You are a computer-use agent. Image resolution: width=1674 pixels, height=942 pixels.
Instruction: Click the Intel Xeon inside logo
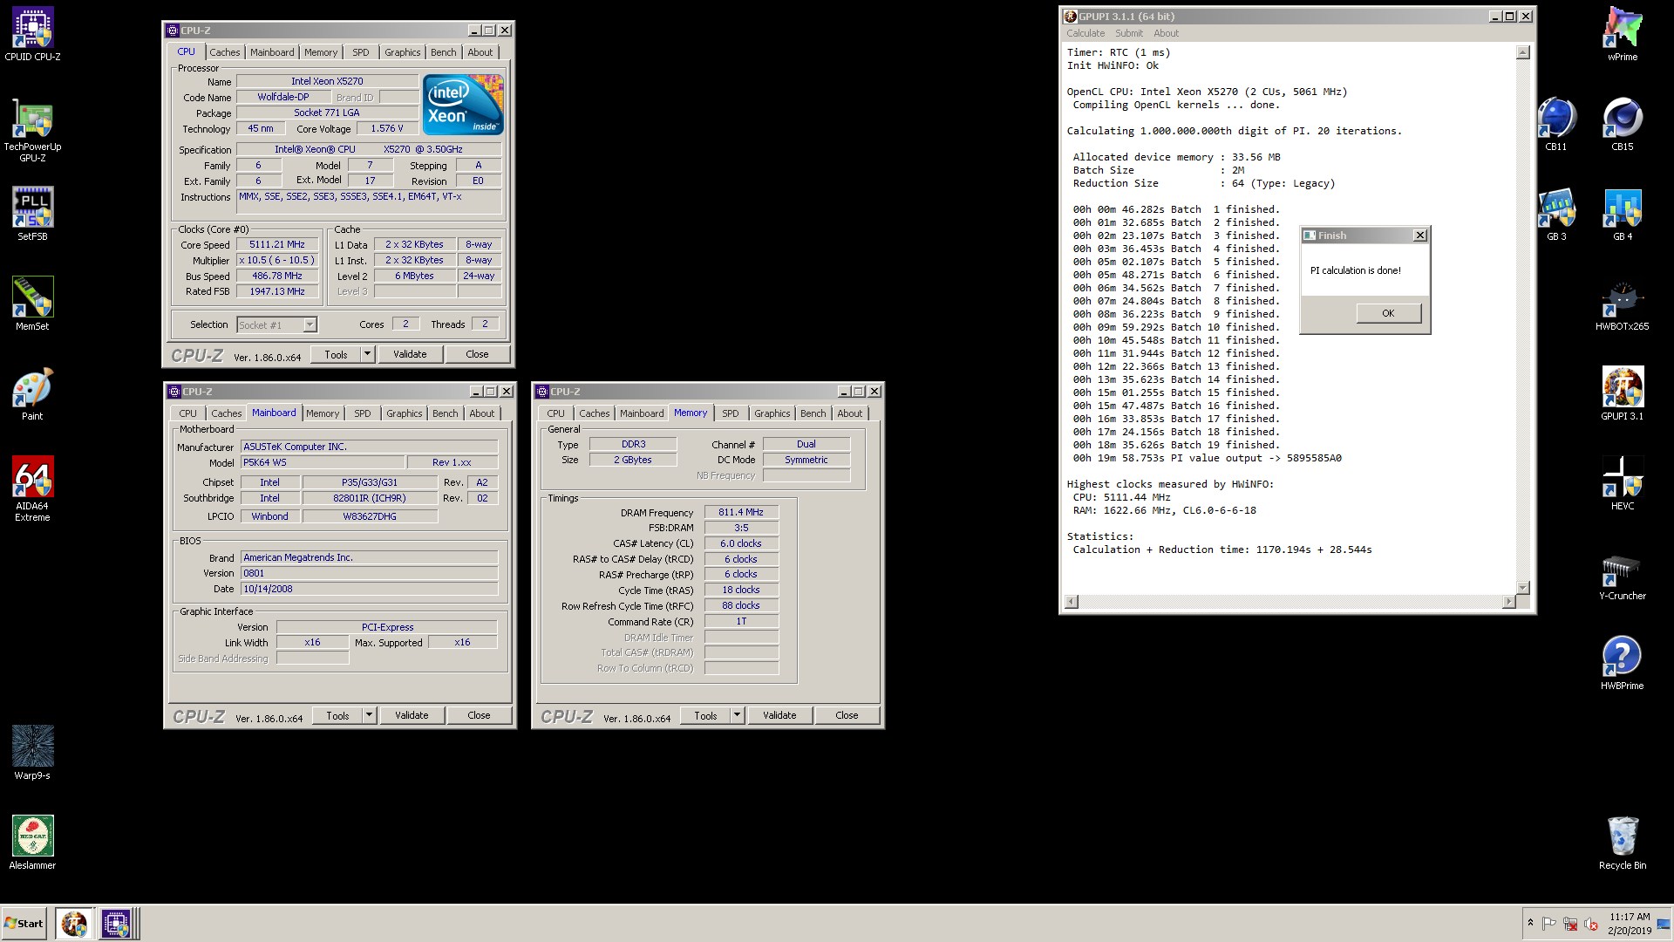tap(463, 105)
